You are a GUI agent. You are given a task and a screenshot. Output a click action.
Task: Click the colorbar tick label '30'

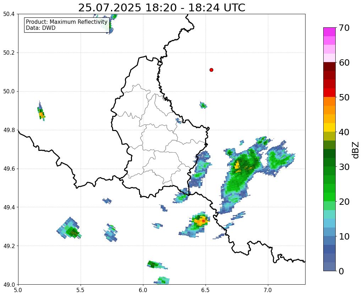click(x=344, y=167)
